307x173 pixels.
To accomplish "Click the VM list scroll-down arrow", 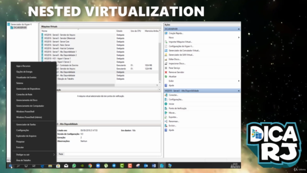I will coord(160,82).
